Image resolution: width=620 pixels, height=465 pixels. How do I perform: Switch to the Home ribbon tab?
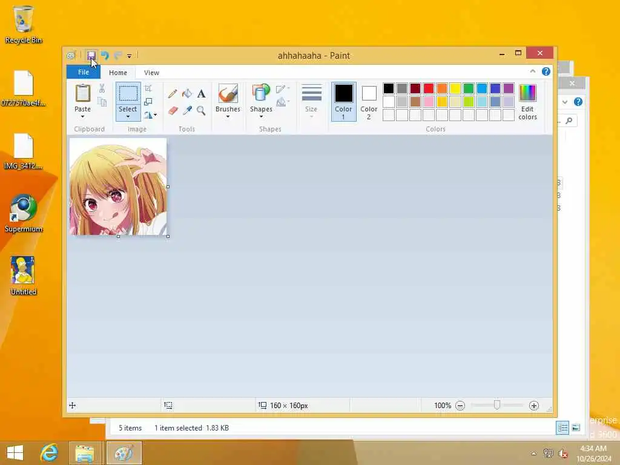[x=118, y=73]
